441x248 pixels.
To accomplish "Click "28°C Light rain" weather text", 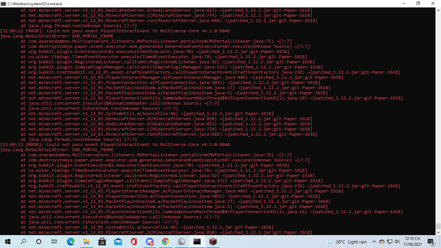I will point(351,242).
